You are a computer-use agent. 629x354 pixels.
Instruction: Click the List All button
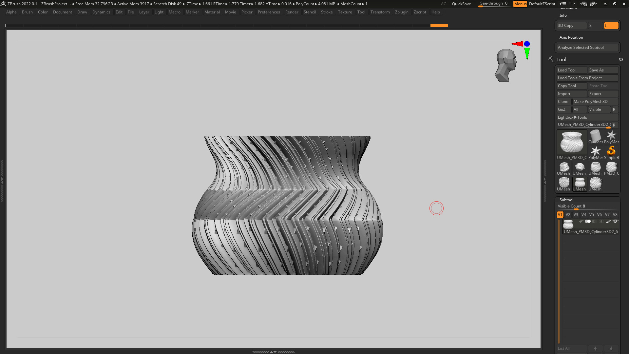572,348
